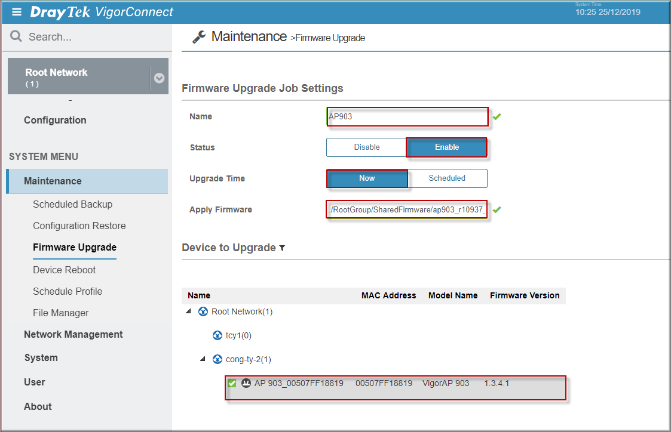The width and height of the screenshot is (671, 432).
Task: Click the Device to Upgrade filter icon
Action: pyautogui.click(x=282, y=248)
